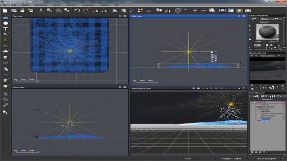Select the sphere primitive tool

pos(5,23)
